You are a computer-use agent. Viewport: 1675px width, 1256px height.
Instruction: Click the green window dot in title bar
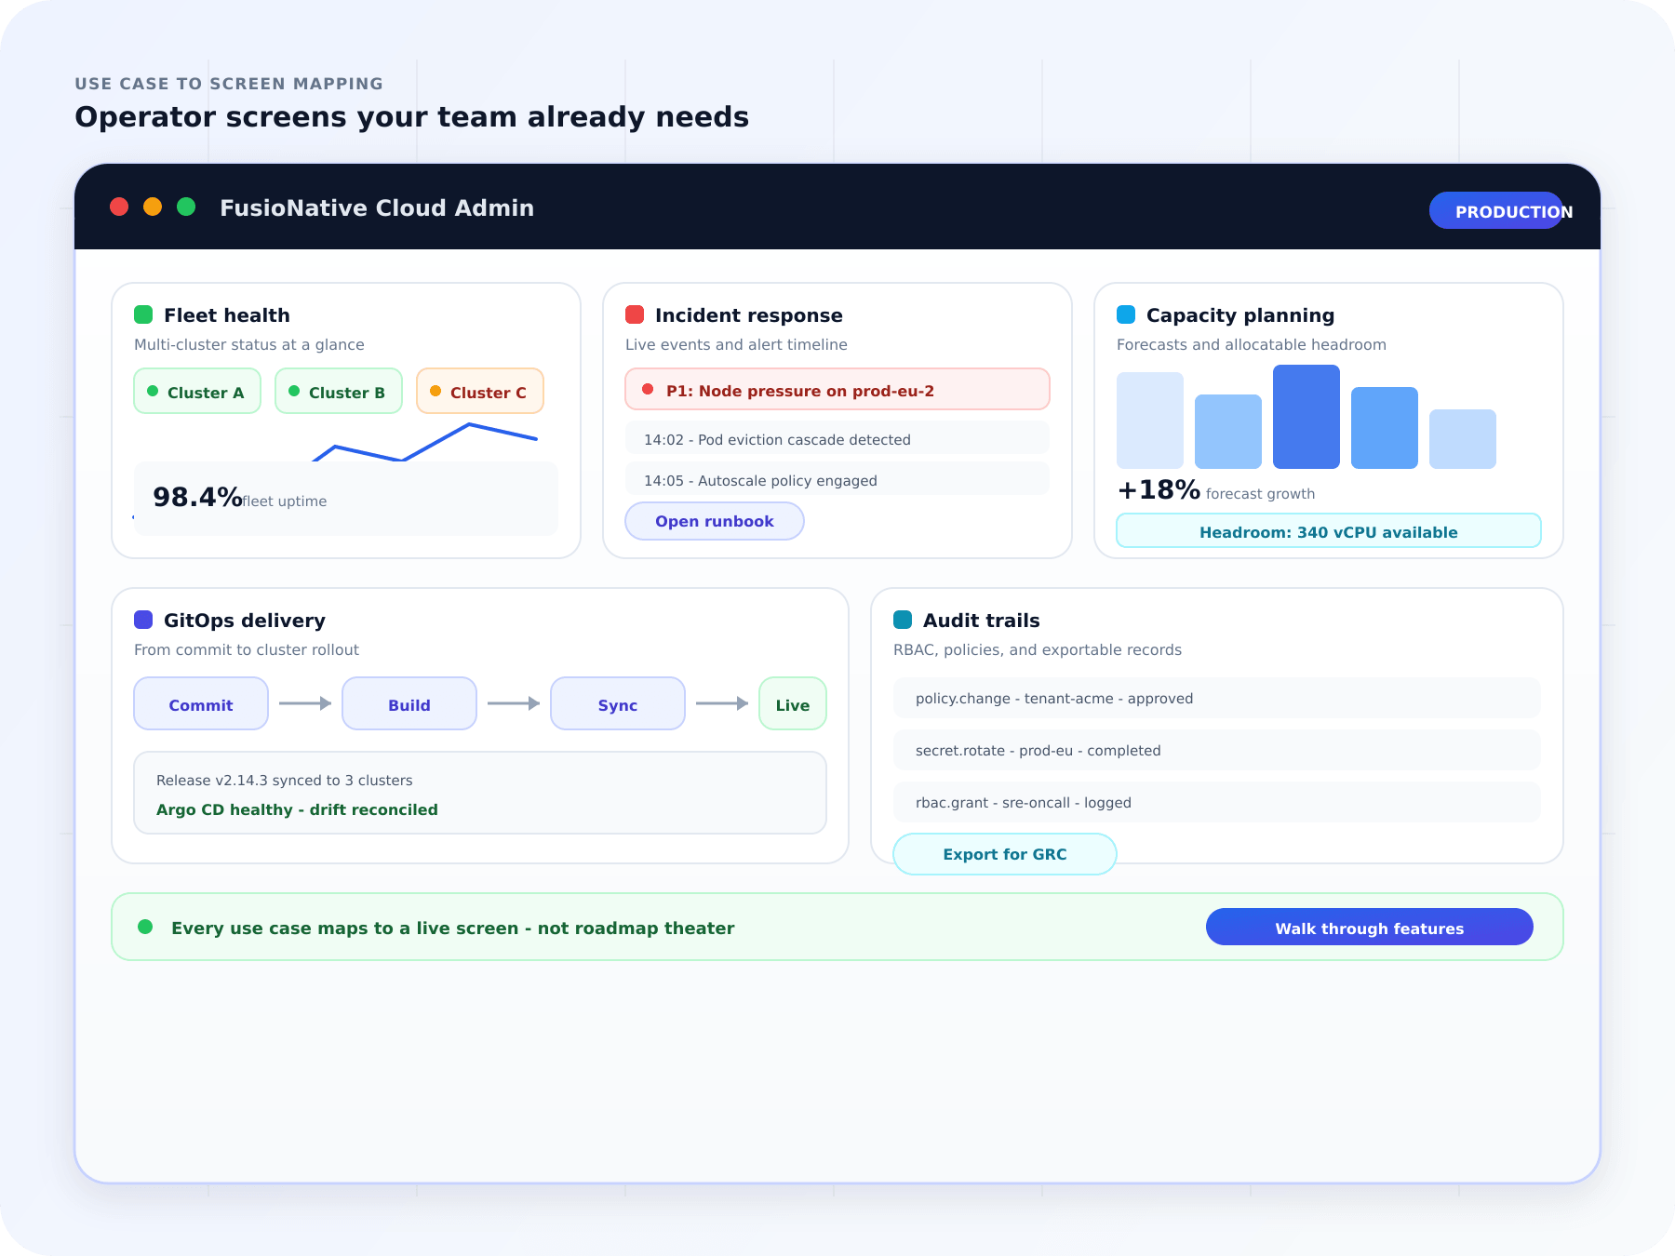186,207
